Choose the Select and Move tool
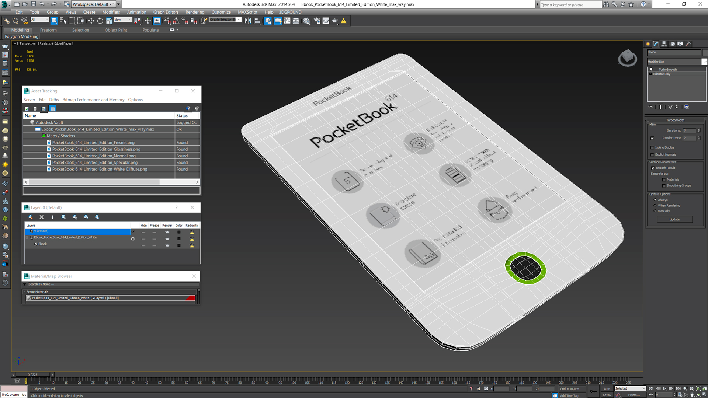708x398 pixels. (x=91, y=21)
